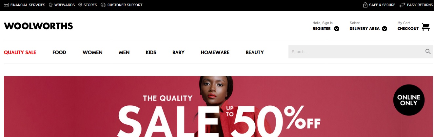Click the Customer Support phone icon

[x=103, y=5]
